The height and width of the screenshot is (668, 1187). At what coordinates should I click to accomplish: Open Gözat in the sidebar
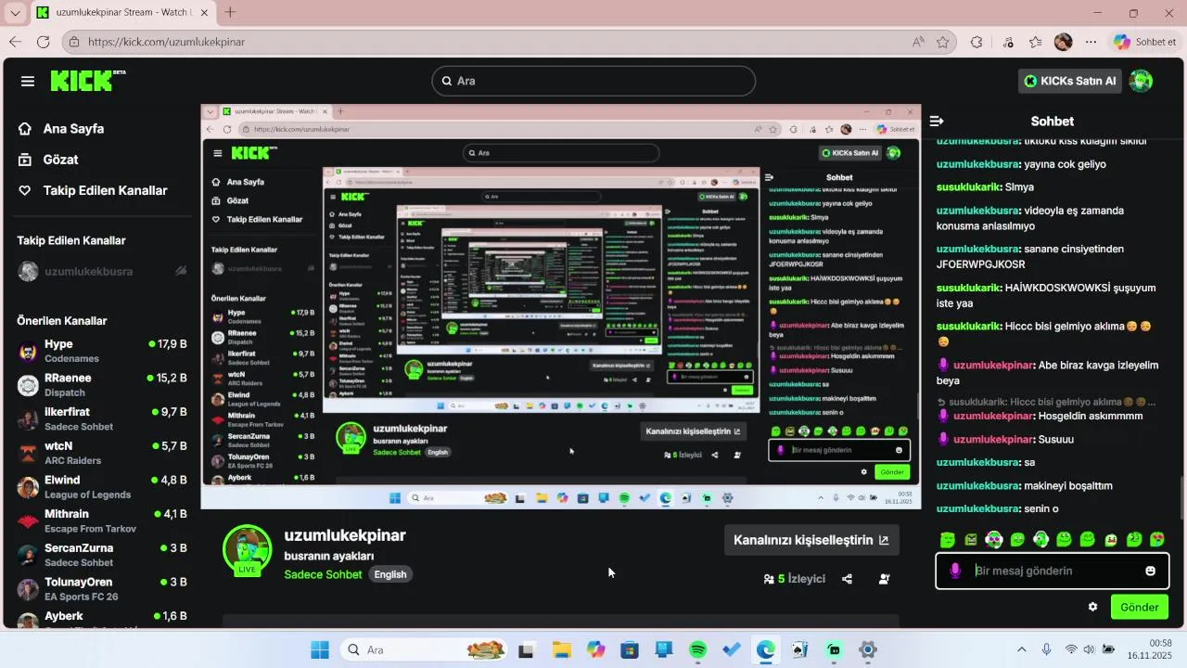[48, 160]
